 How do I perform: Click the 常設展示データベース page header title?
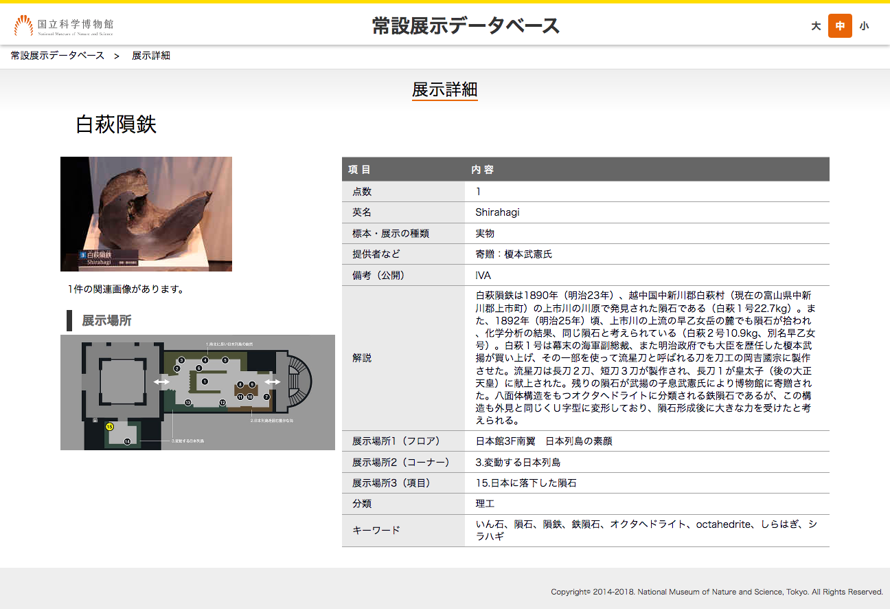pyautogui.click(x=466, y=26)
